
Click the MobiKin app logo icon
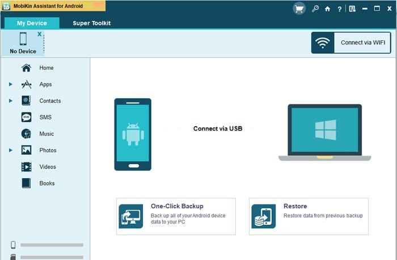[x=6, y=6]
